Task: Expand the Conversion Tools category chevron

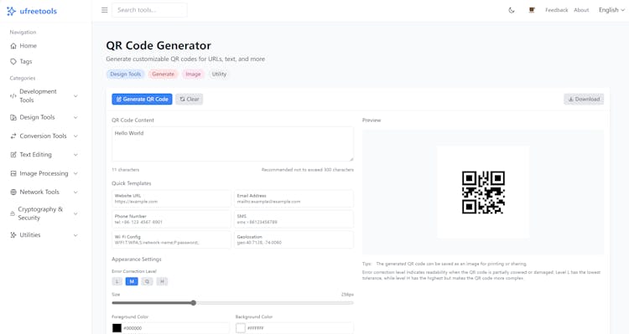Action: (x=75, y=136)
